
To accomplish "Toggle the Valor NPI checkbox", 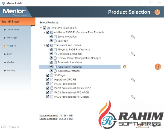I will (51, 41).
